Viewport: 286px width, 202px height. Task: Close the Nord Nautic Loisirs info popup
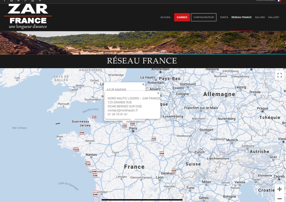158,93
